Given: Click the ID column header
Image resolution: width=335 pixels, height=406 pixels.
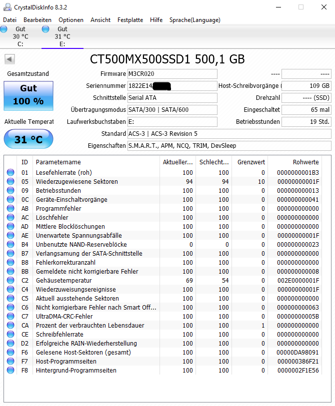Looking at the screenshot, I should 24,162.
